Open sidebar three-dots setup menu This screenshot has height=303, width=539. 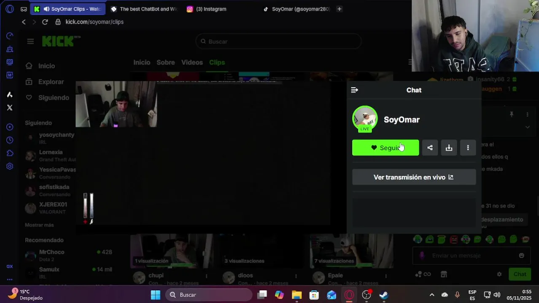(10, 279)
